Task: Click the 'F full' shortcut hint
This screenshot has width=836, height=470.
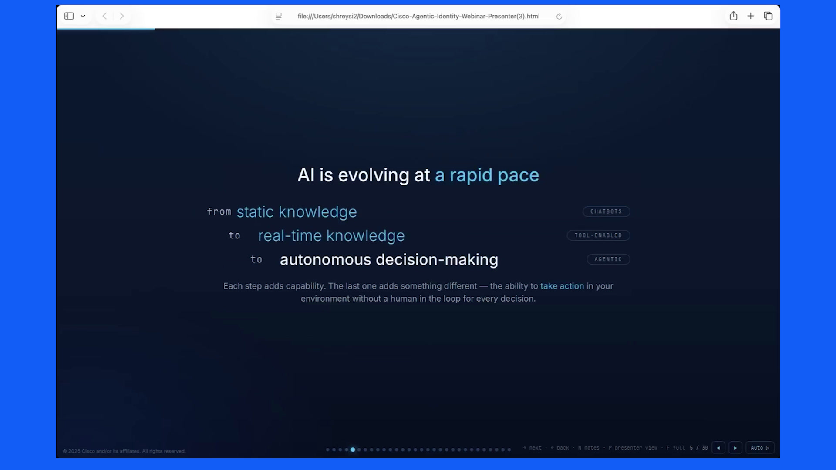Action: tap(676, 448)
